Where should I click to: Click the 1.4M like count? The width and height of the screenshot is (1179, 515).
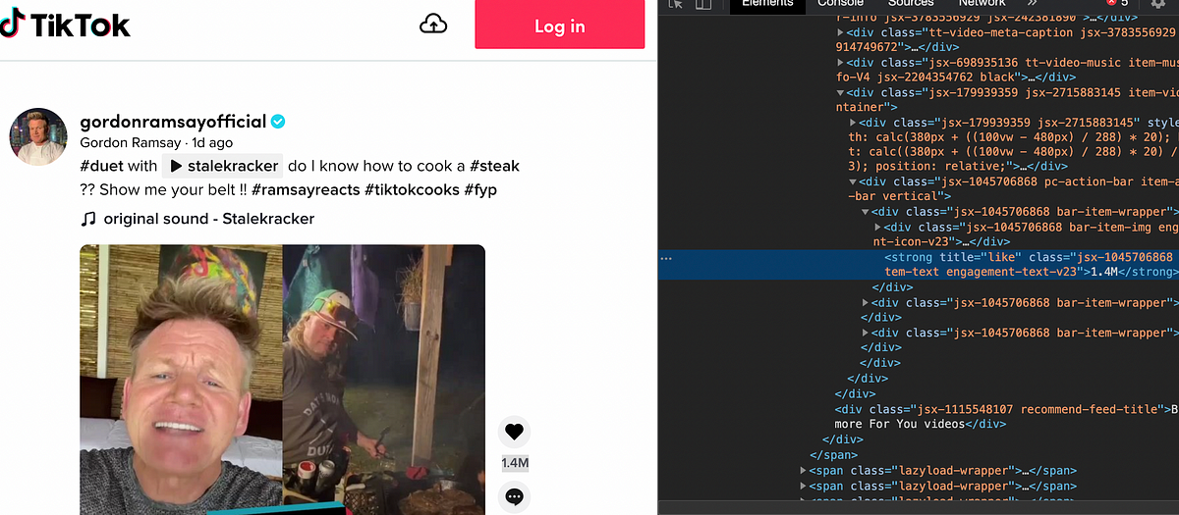pyautogui.click(x=515, y=463)
